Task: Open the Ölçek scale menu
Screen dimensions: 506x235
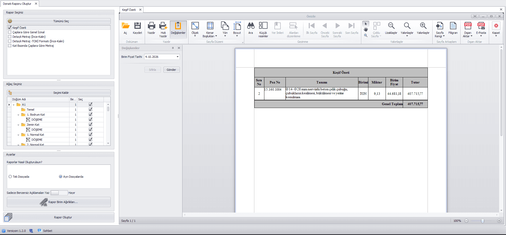Action: coord(195,29)
